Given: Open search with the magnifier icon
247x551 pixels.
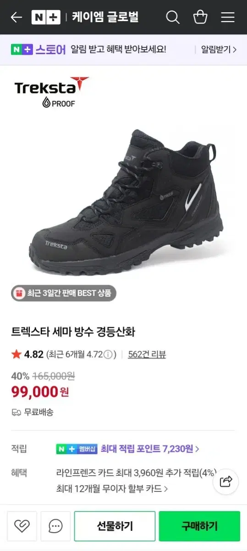Looking at the screenshot, I should click(x=173, y=17).
